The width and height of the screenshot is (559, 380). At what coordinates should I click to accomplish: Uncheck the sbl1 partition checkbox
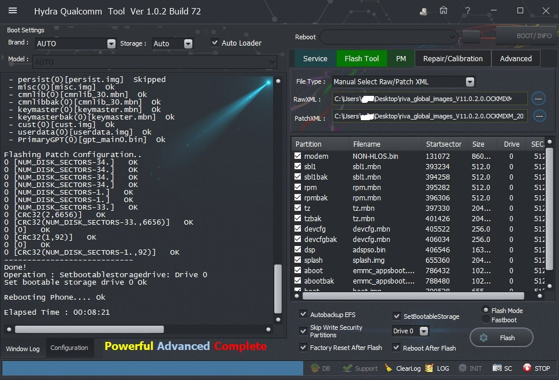pos(297,166)
